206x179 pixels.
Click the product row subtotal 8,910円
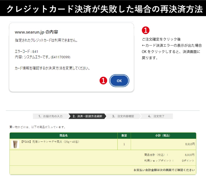[x=190, y=144]
